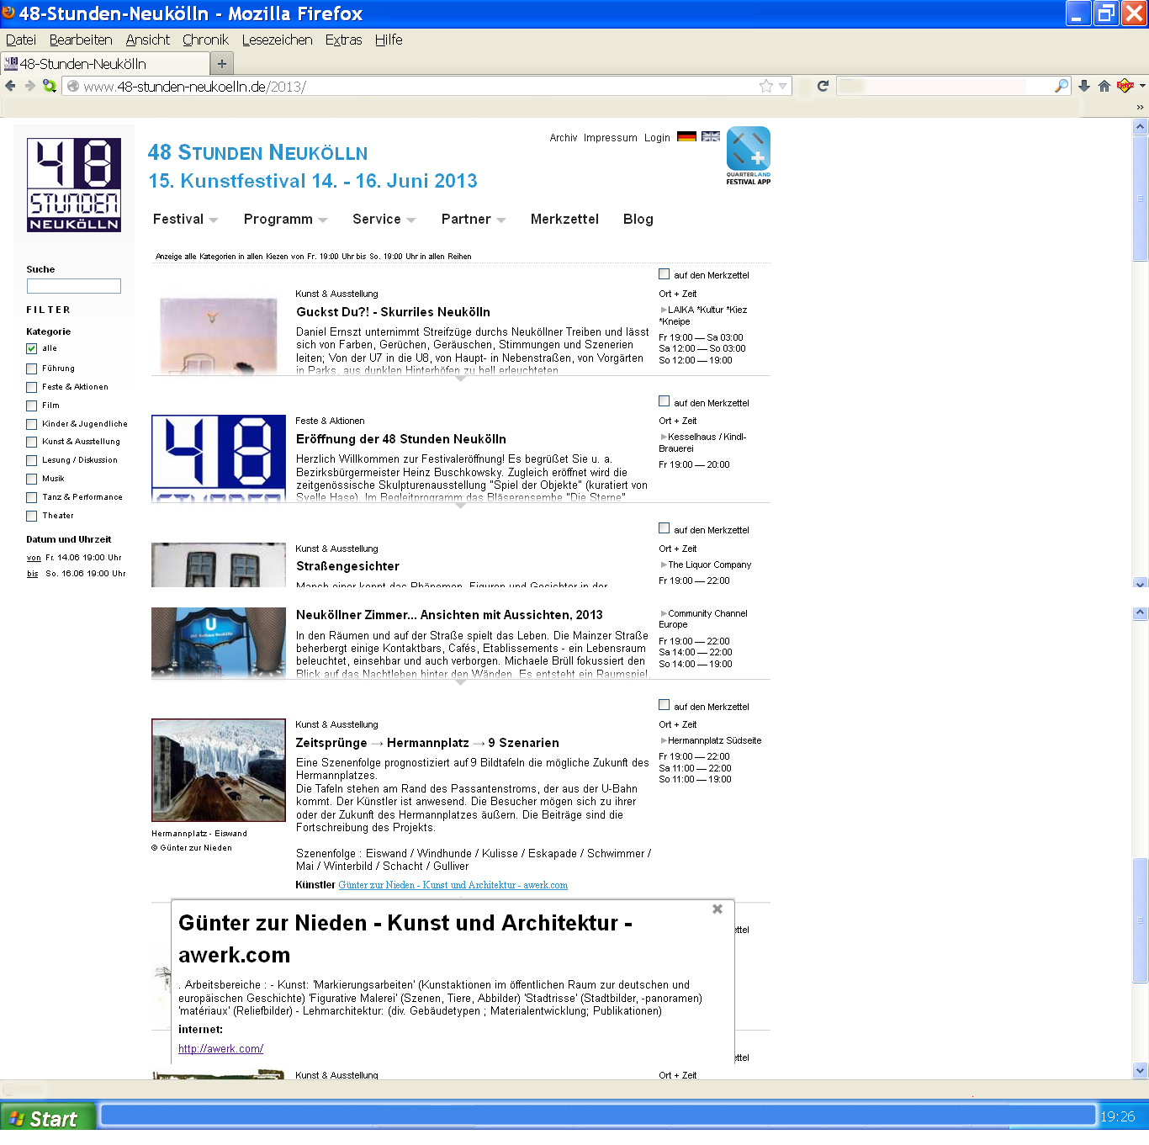
Task: Enable the Theater category filter
Action: click(31, 516)
